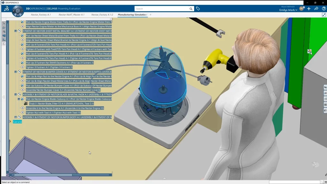The width and height of the screenshot is (327, 184).
Task: Click the 3DS logo icon
Action: click(6, 9)
